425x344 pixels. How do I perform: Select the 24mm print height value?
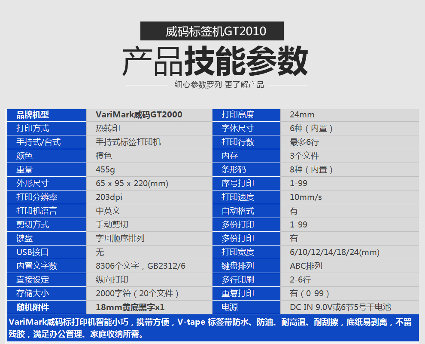302,115
